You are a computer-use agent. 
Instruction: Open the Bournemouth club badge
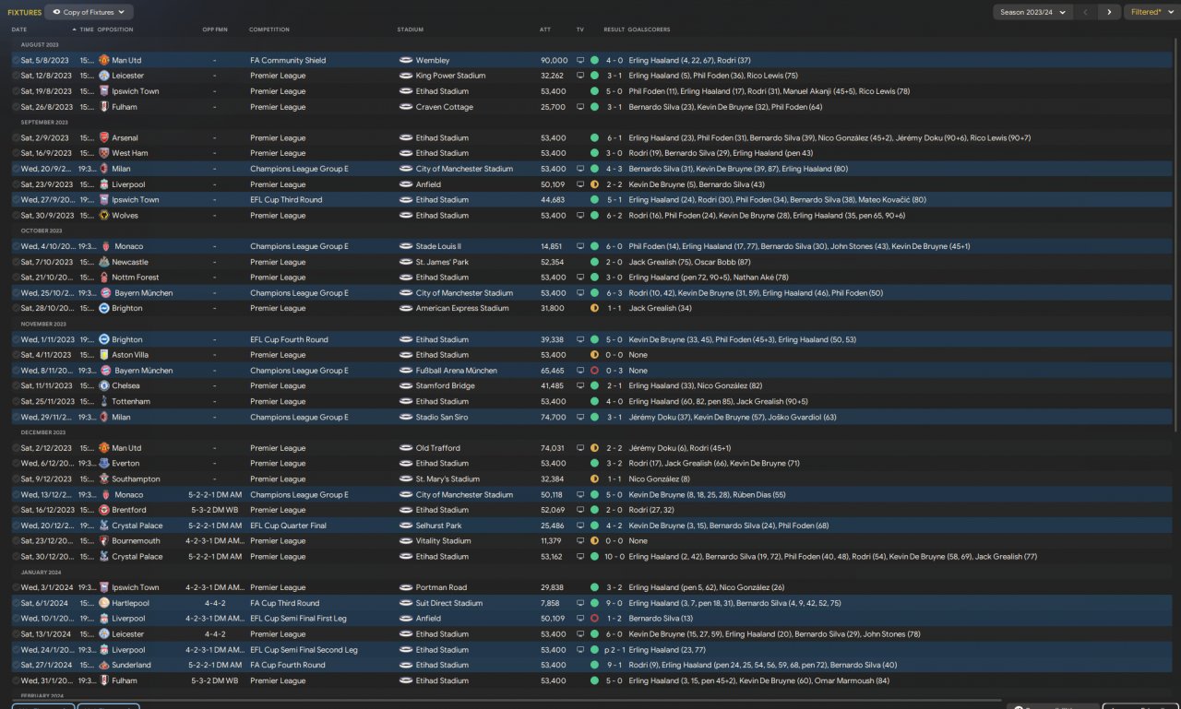(x=104, y=541)
